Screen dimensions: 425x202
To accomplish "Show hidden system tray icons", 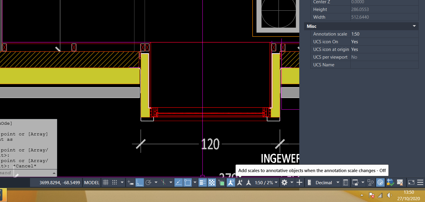I will click(x=362, y=195).
